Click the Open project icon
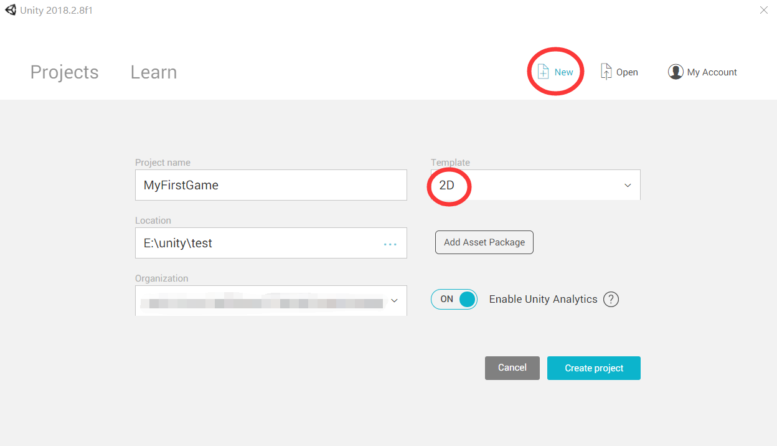777x446 pixels. pyautogui.click(x=606, y=72)
